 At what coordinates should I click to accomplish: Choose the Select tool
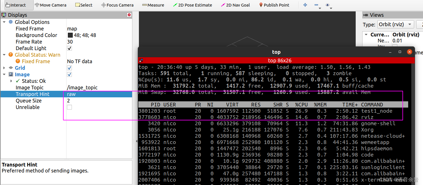click(x=84, y=5)
